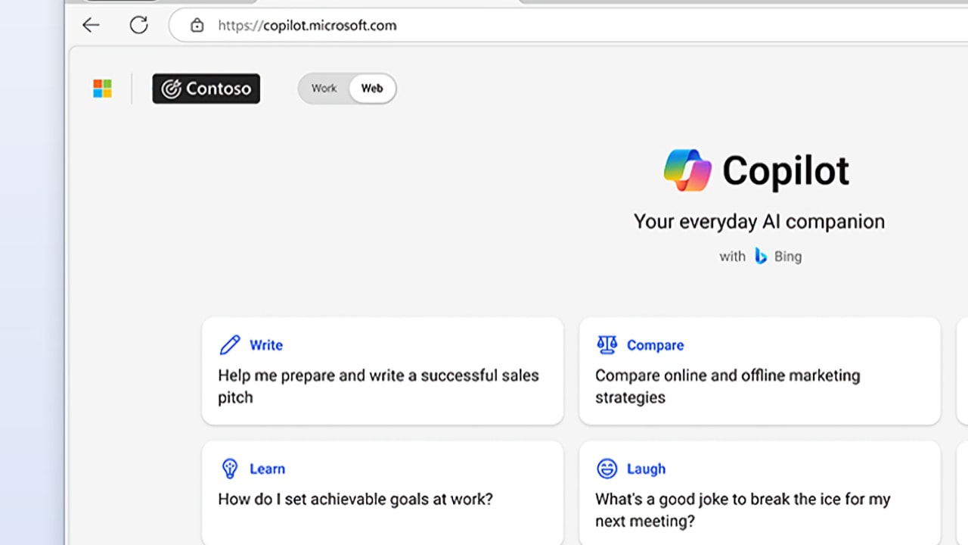Click the browser back arrow
Screen dimensions: 968x545
pyautogui.click(x=91, y=25)
